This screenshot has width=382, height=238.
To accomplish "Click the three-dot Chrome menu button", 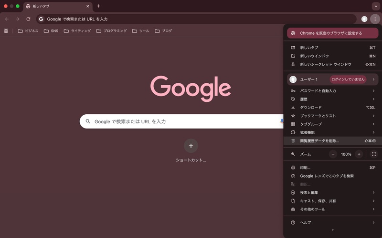I will [x=375, y=19].
